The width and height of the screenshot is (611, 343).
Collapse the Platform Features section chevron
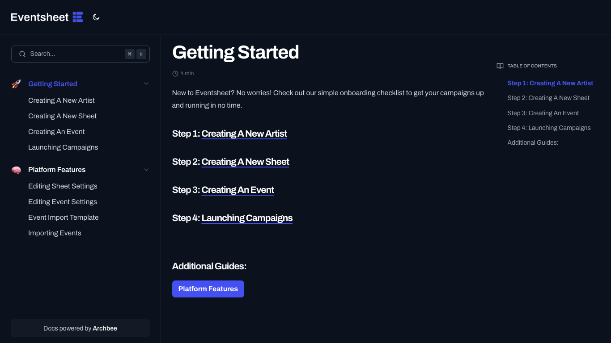click(x=146, y=170)
